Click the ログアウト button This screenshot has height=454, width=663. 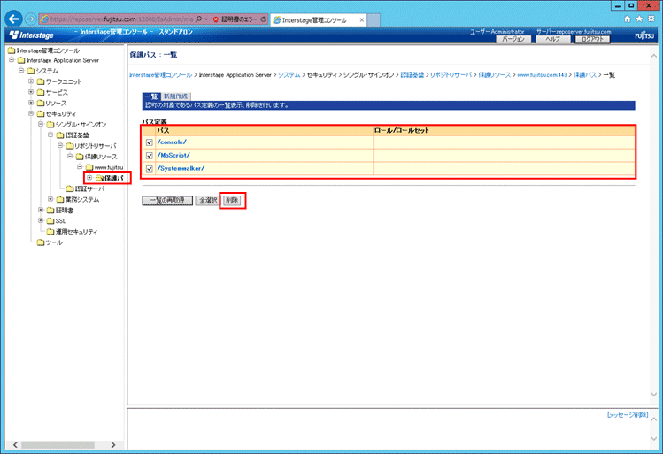click(x=592, y=39)
